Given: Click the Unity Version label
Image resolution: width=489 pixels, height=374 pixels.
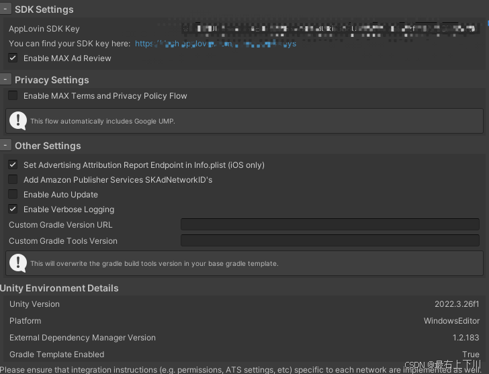Looking at the screenshot, I should (34, 304).
